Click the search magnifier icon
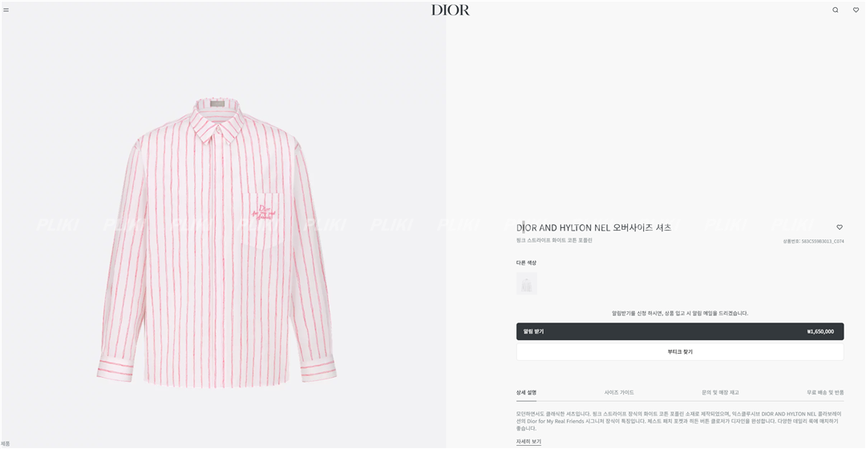The width and height of the screenshot is (866, 449). 835,10
